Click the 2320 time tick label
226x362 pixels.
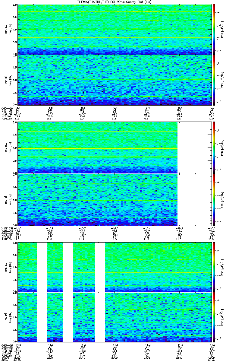tap(146, 358)
